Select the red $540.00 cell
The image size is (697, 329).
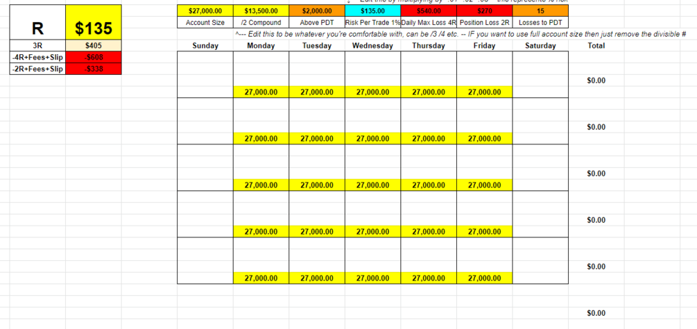pos(429,10)
